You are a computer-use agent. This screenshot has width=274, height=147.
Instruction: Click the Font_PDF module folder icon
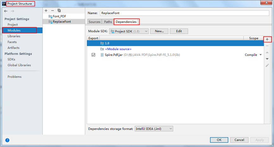[x=50, y=16]
